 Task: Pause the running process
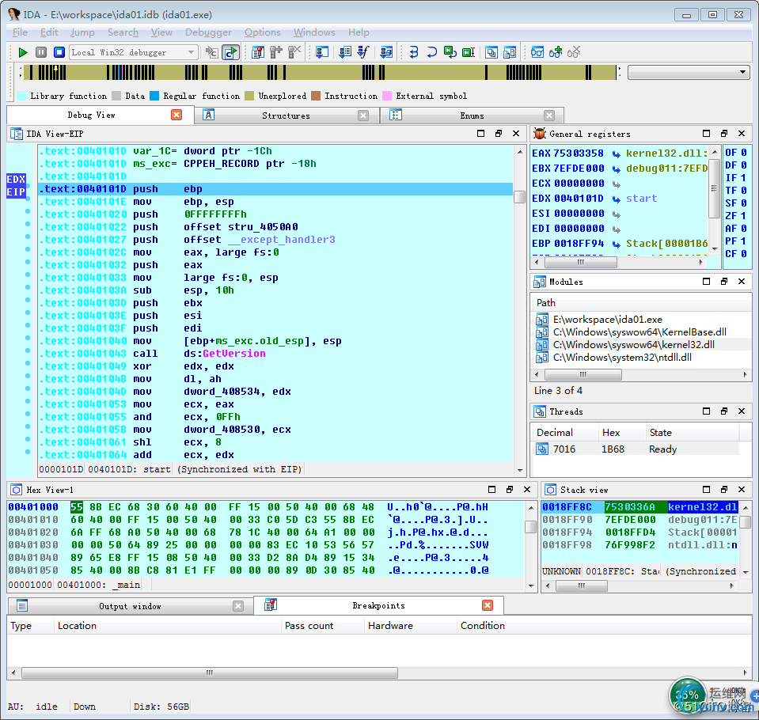pos(41,52)
